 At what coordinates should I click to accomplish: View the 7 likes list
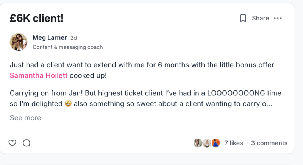[x=233, y=143]
